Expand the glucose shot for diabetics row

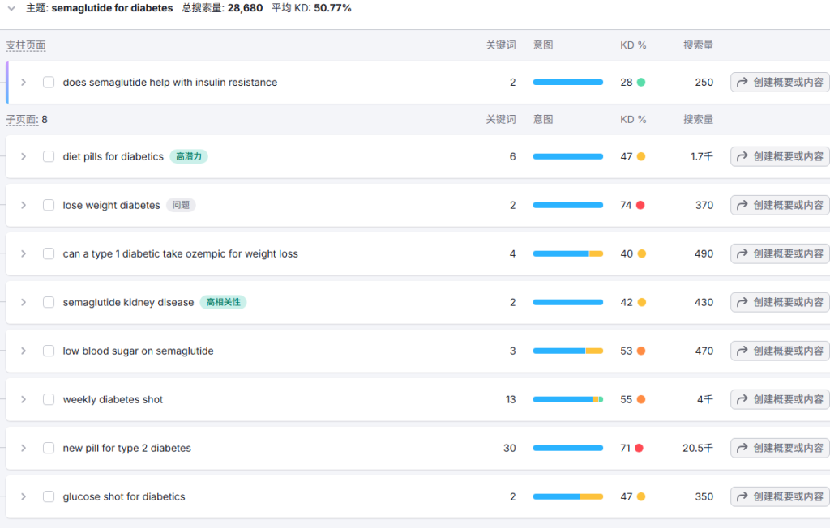pyautogui.click(x=24, y=496)
